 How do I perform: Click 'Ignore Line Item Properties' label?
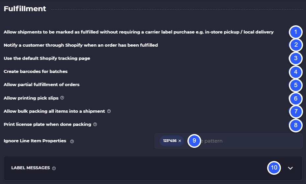coord(35,141)
